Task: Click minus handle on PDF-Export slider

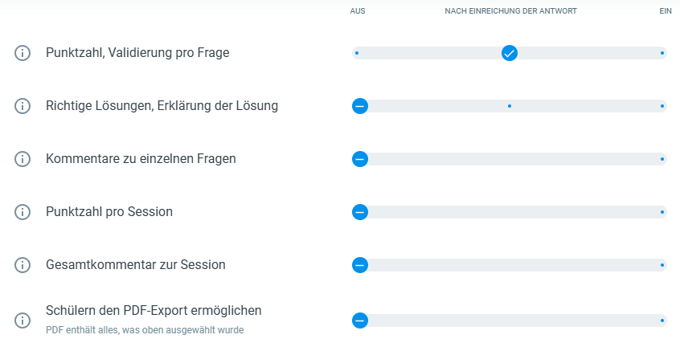Action: click(x=360, y=320)
